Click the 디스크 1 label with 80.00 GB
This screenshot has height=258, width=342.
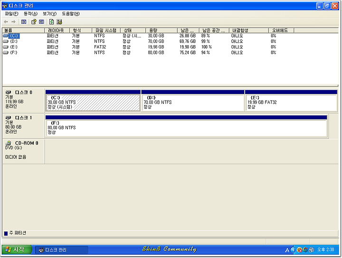click(23, 125)
